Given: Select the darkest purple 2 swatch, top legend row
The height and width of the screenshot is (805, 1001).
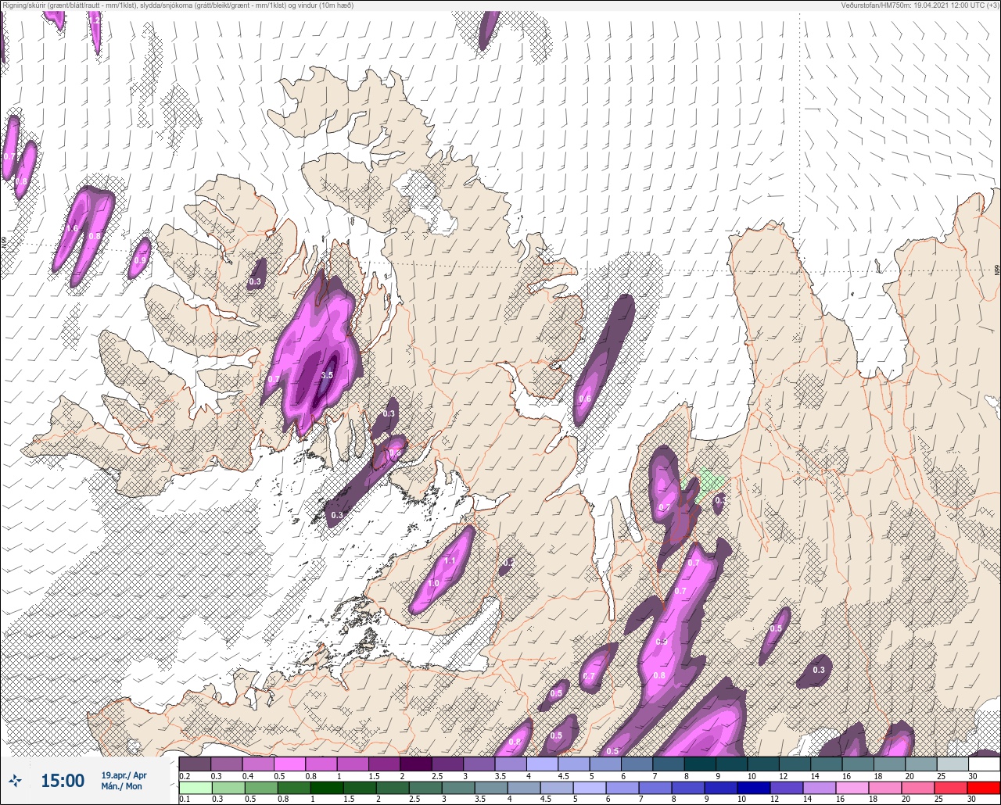Looking at the screenshot, I should [x=416, y=764].
